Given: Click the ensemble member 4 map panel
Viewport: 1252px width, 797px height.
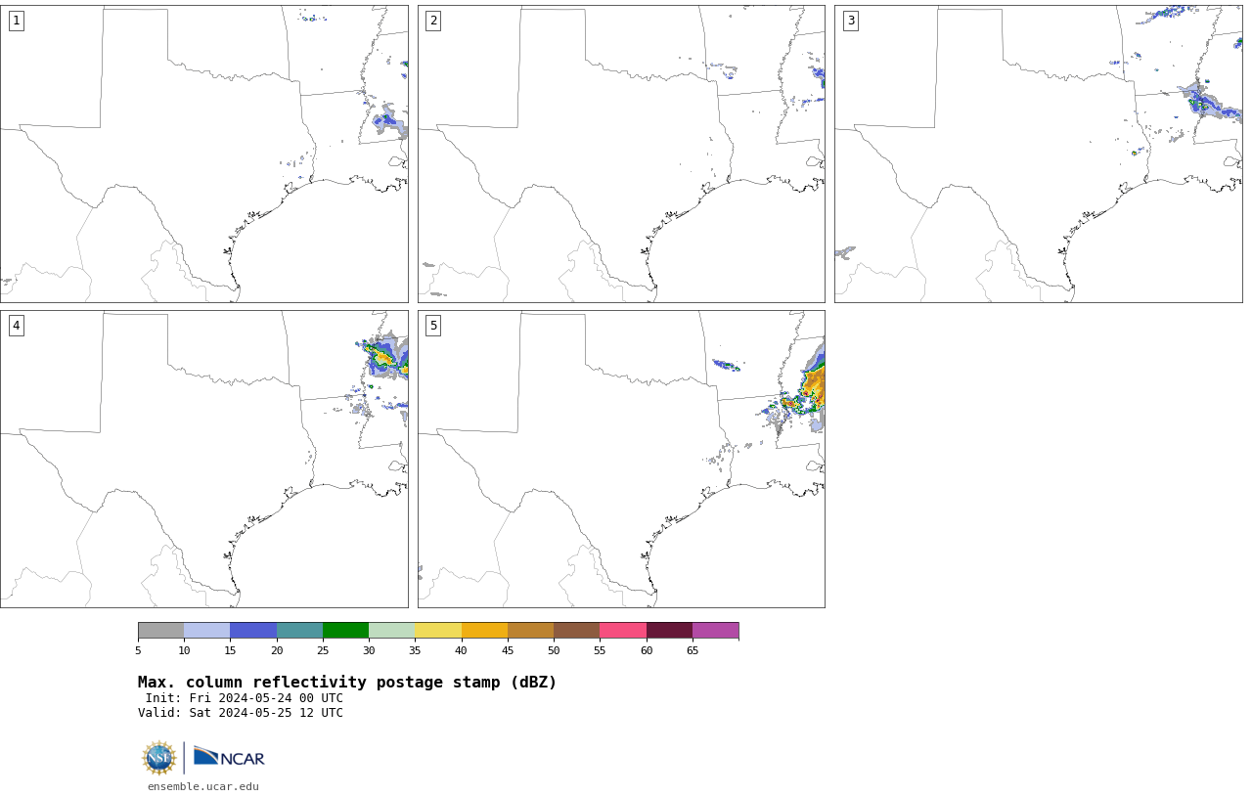Looking at the screenshot, I should (204, 459).
